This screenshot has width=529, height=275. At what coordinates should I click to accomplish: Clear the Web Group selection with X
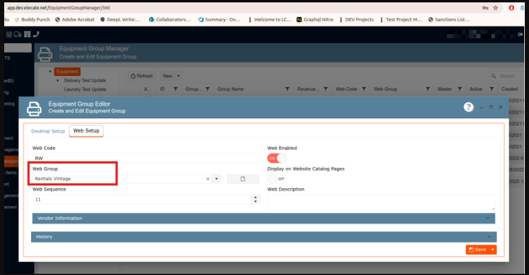208,179
